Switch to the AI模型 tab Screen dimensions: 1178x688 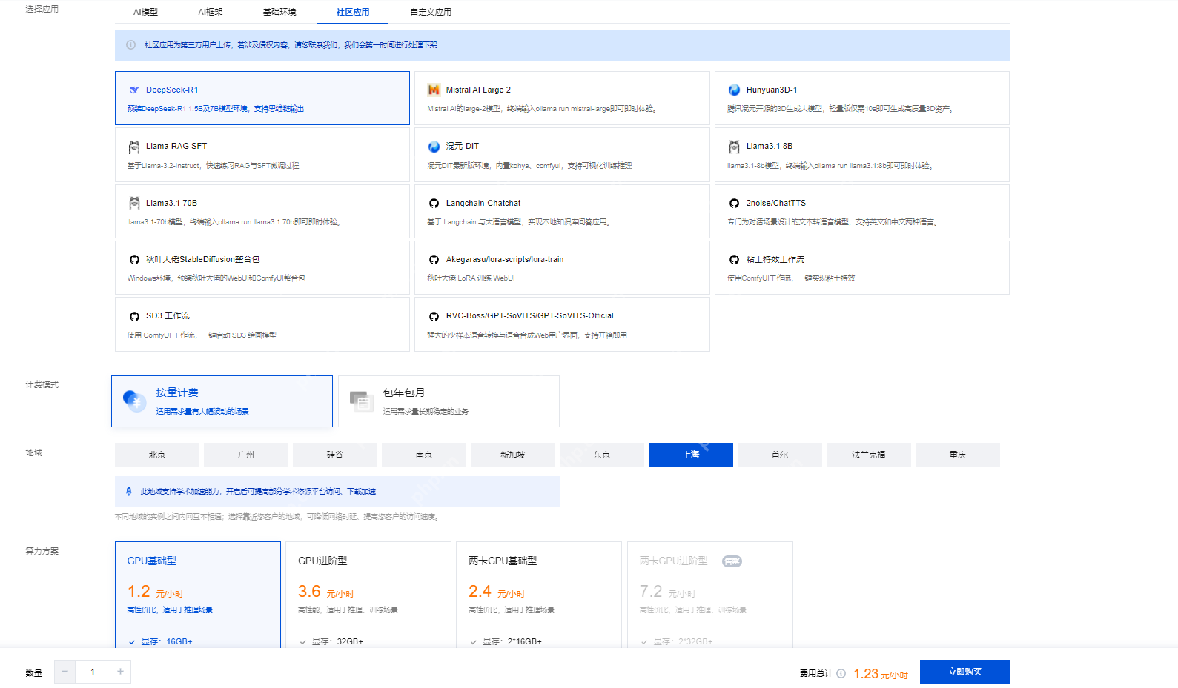(145, 12)
